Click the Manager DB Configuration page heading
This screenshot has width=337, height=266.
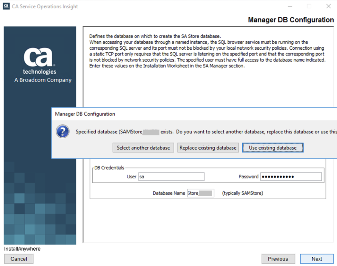tap(291, 20)
